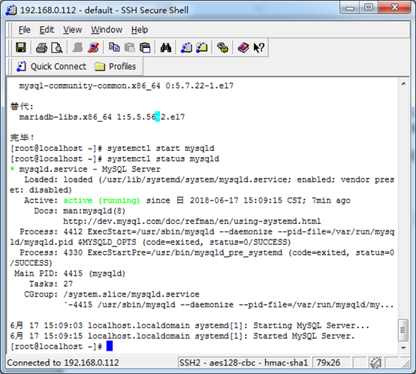The image size is (416, 374).
Task: Open New Terminal Window icon
Action: 186,48
